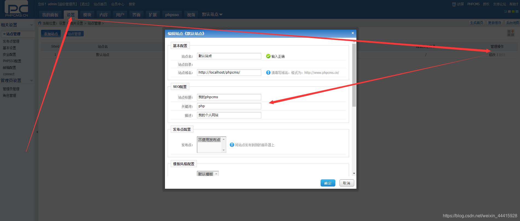Open the 设置 tab

[x=71, y=15]
